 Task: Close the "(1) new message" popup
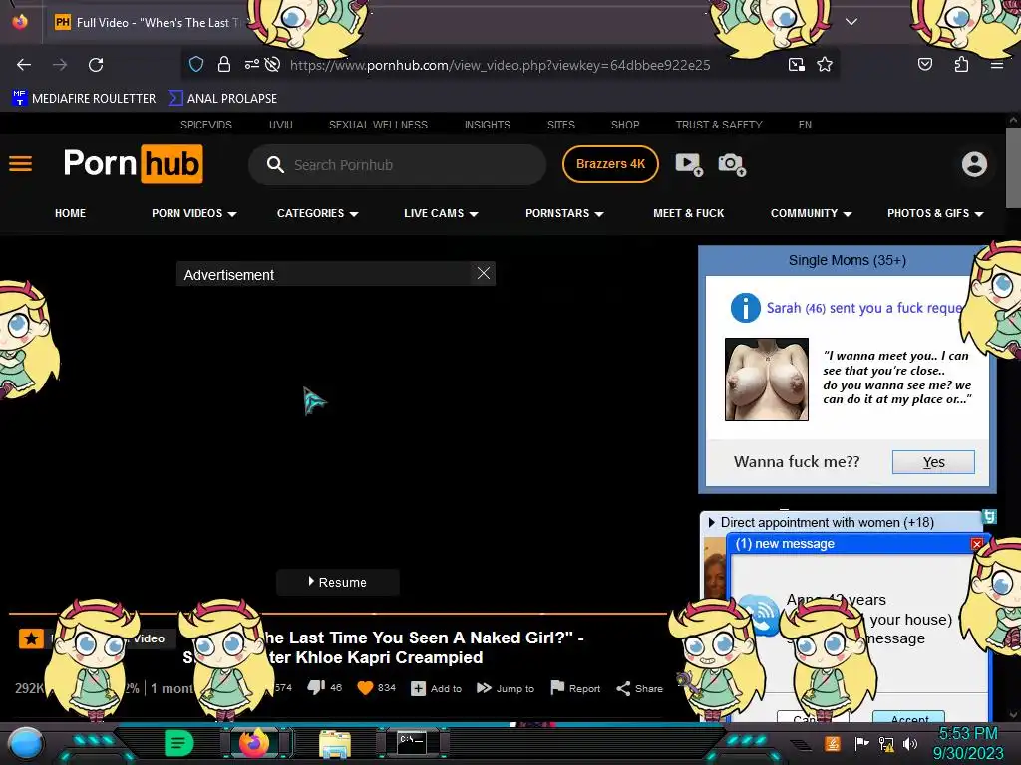click(x=977, y=544)
